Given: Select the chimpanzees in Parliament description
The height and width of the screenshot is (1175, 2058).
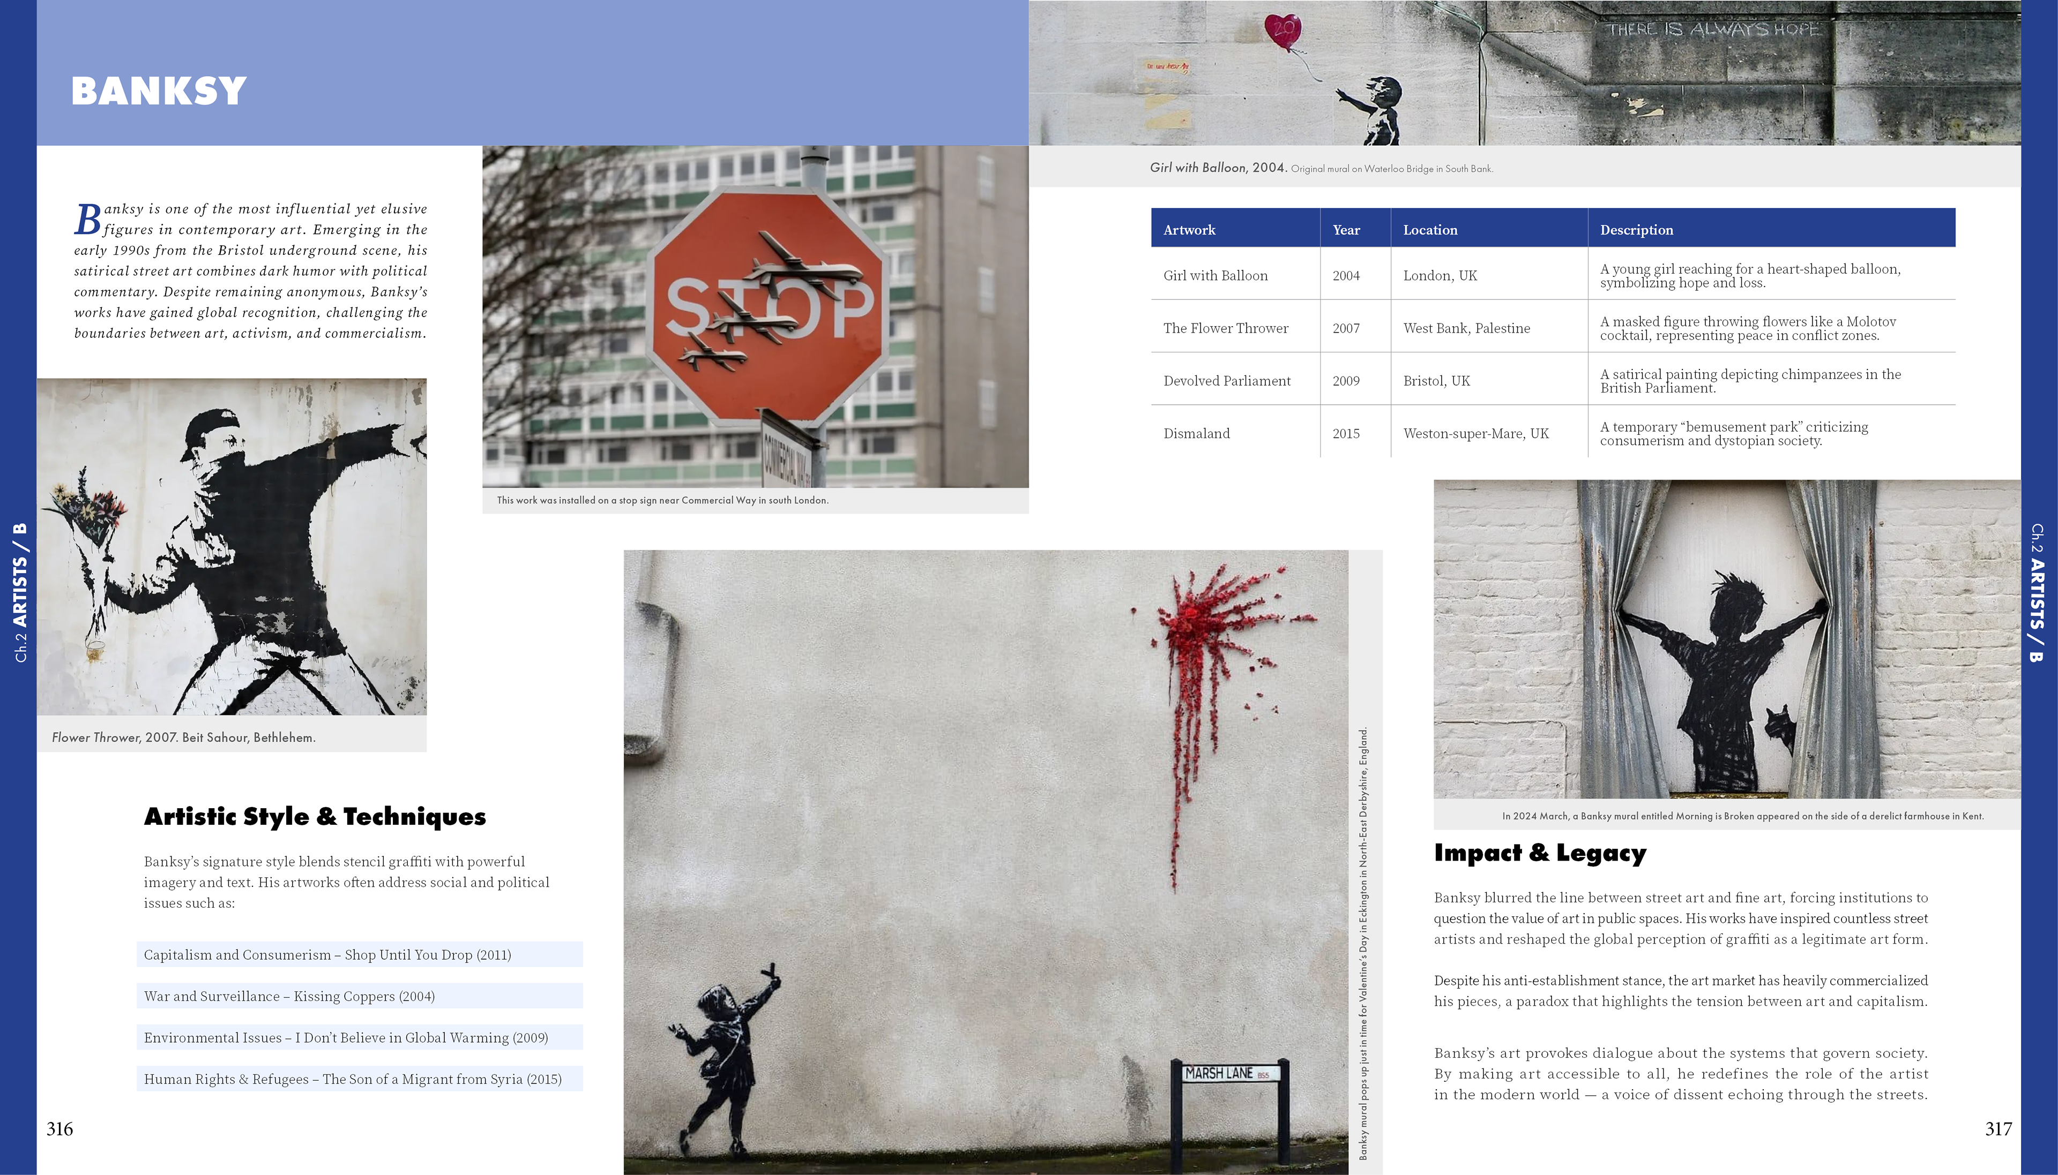Looking at the screenshot, I should point(1750,380).
